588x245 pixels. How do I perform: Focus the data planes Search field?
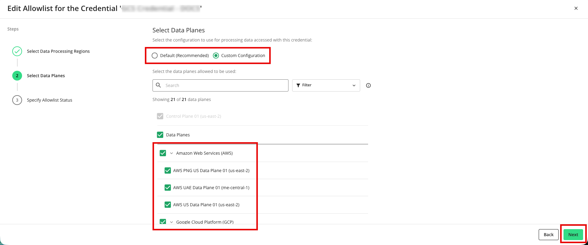221,85
